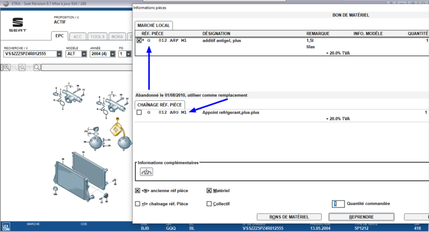Image resolution: width=429 pixels, height=232 pixels.
Task: Click production date 13.05.2004 in status bar
Action: pos(320,228)
